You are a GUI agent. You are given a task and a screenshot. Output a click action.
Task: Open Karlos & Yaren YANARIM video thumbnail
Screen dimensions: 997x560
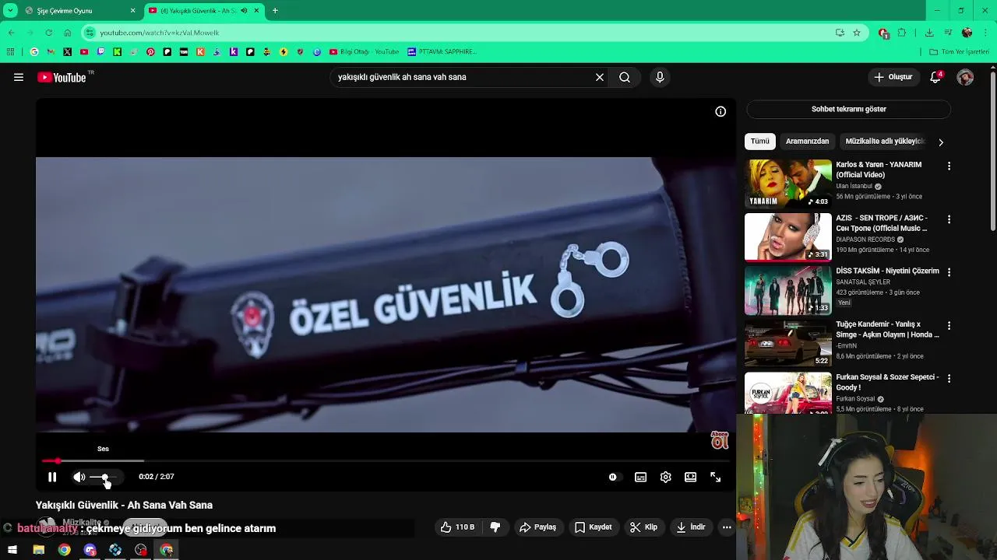click(x=787, y=184)
